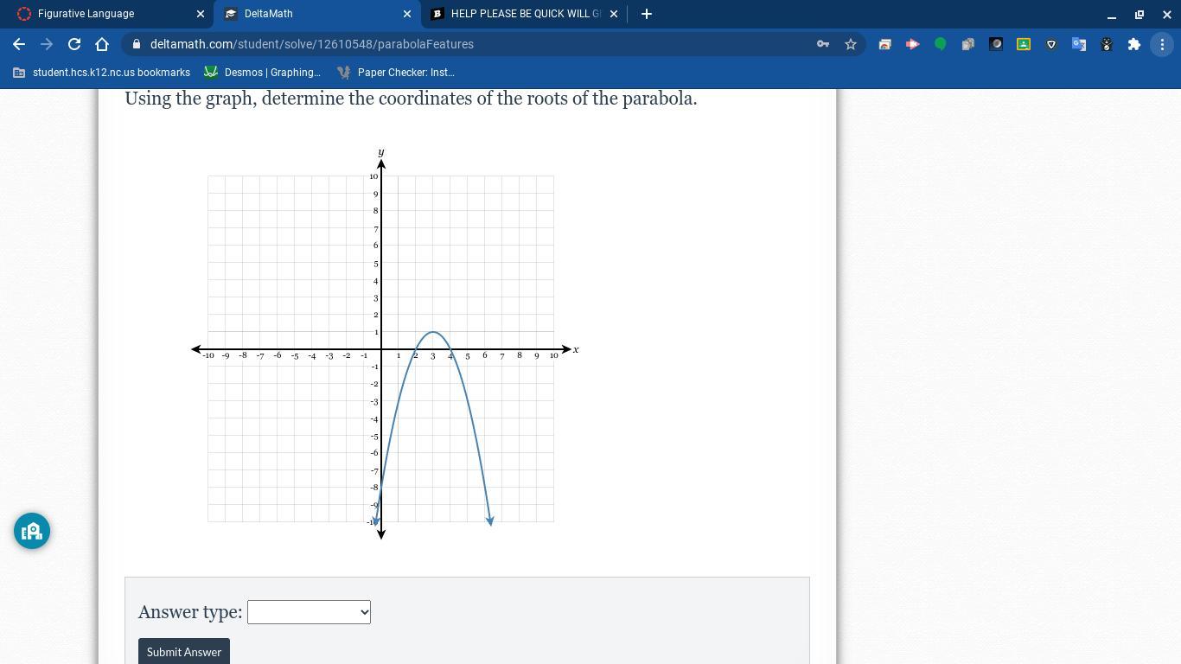Click the address bar URL

coord(312,44)
